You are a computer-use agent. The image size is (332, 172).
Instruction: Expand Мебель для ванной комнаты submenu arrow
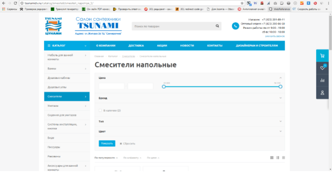86,55
